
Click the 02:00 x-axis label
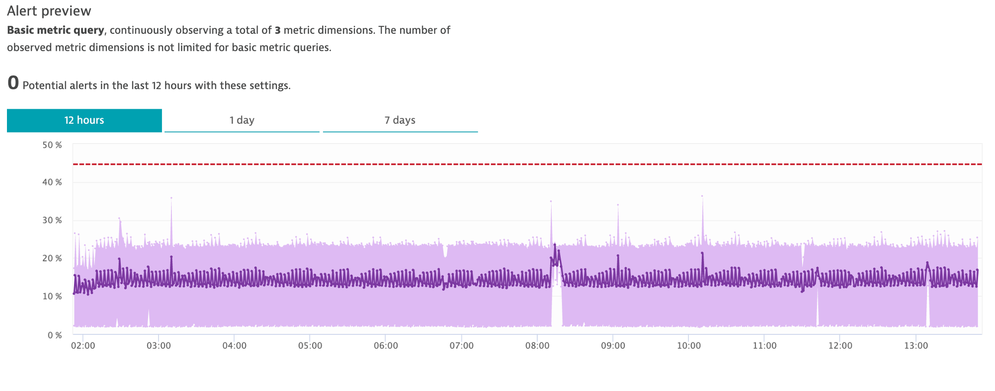pyautogui.click(x=83, y=346)
